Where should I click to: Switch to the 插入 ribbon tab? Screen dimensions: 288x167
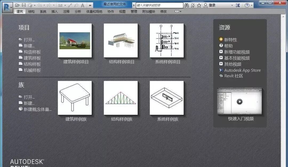coord(55,11)
